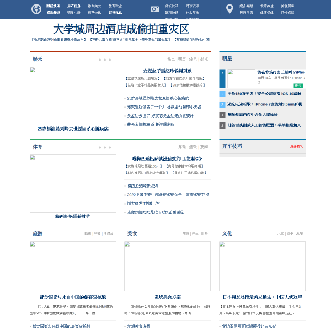The image size is (331, 331).
Task: Open caption link 25岁男演员刘峰去世原因系心脏疾病 under 娱乐 thumbnail
Action: [73, 129]
